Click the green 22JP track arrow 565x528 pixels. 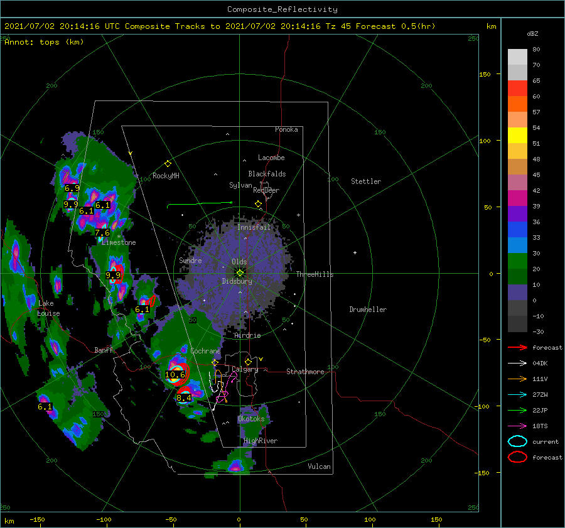(x=517, y=410)
